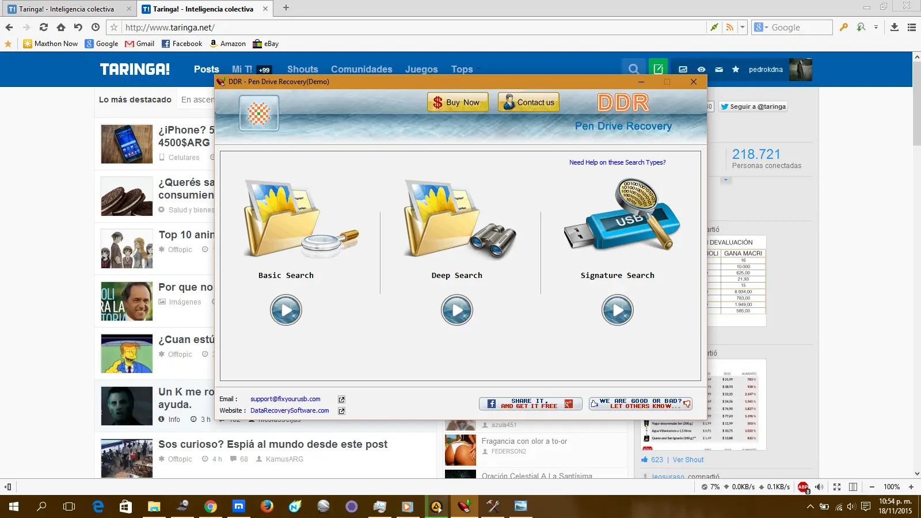Open the Adblock Plus icon in status bar

(804, 486)
